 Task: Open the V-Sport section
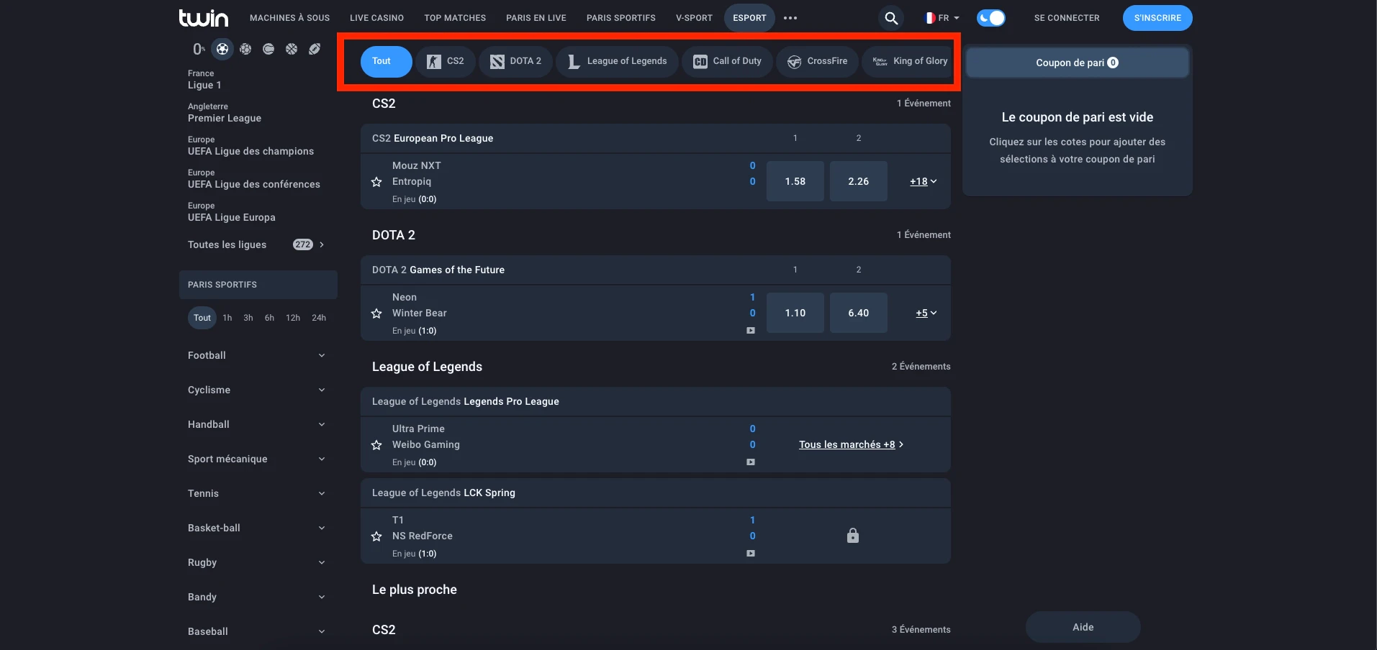click(694, 18)
